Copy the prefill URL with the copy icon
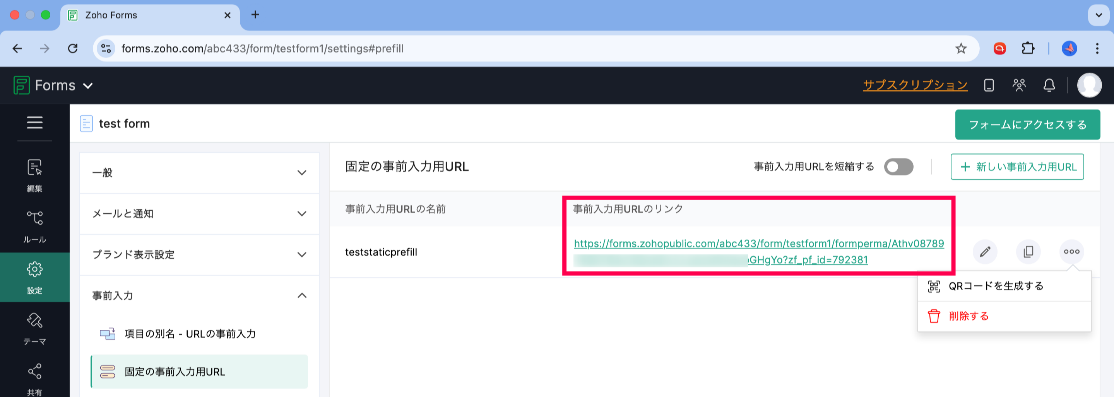This screenshot has height=397, width=1114. 1028,251
